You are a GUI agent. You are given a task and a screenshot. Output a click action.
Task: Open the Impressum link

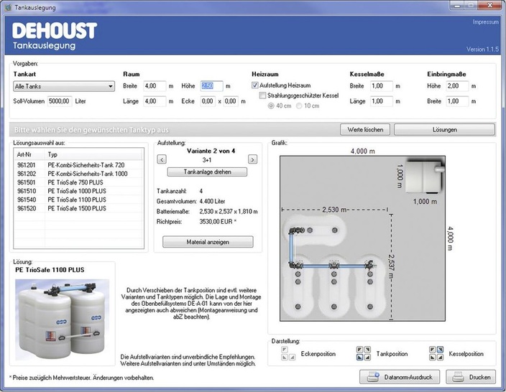click(x=485, y=22)
